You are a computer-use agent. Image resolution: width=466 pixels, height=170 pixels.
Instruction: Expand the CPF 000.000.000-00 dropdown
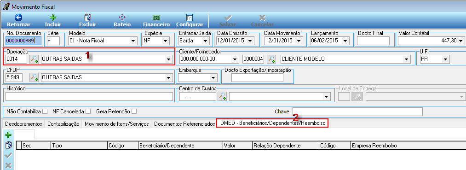pyautogui.click(x=235, y=59)
